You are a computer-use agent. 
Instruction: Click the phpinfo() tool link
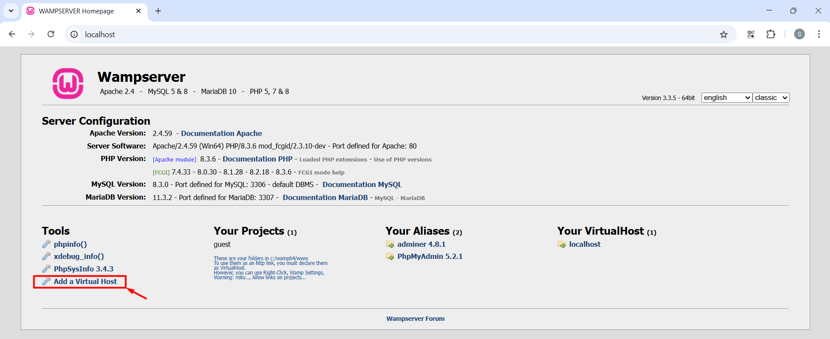click(70, 244)
